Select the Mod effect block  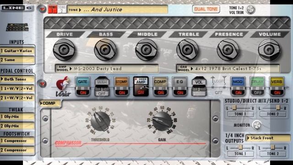[x=238, y=82]
